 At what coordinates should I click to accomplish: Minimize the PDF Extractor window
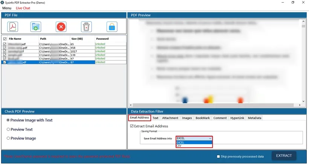[283, 3]
